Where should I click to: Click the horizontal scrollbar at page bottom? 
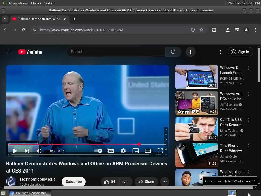click(x=128, y=188)
